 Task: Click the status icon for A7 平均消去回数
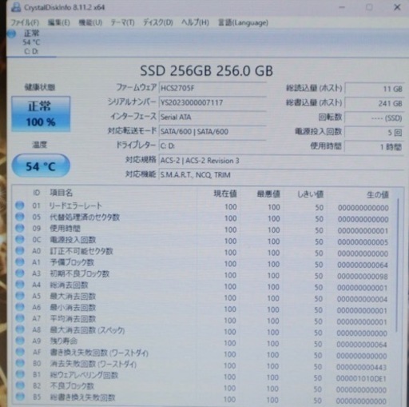pyautogui.click(x=20, y=318)
